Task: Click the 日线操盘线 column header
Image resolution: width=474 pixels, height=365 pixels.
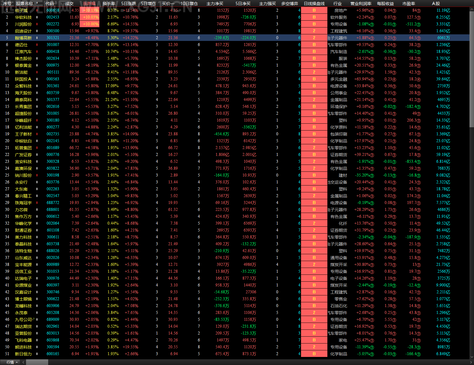Action: click(314, 4)
